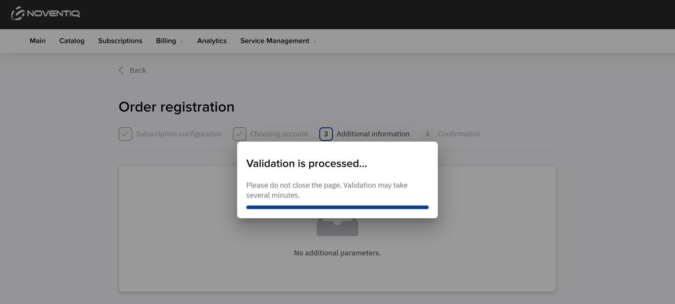Click the step 4 number badge
675x304 pixels.
pyautogui.click(x=427, y=134)
